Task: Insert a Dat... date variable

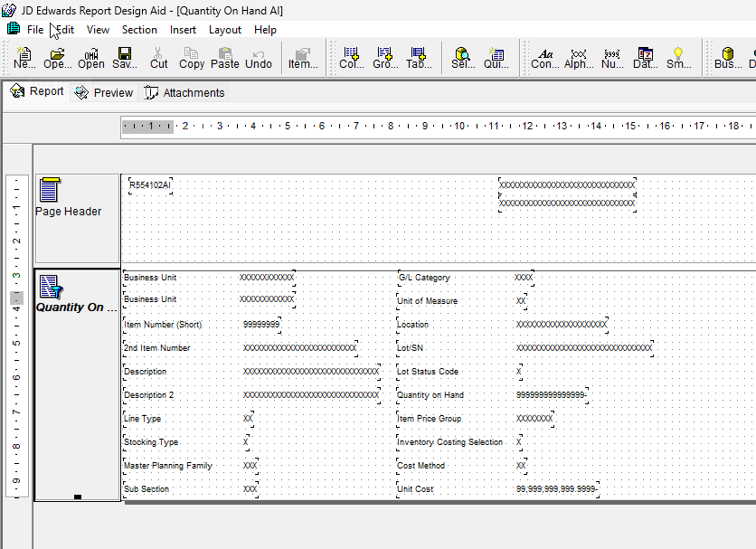Action: (645, 57)
